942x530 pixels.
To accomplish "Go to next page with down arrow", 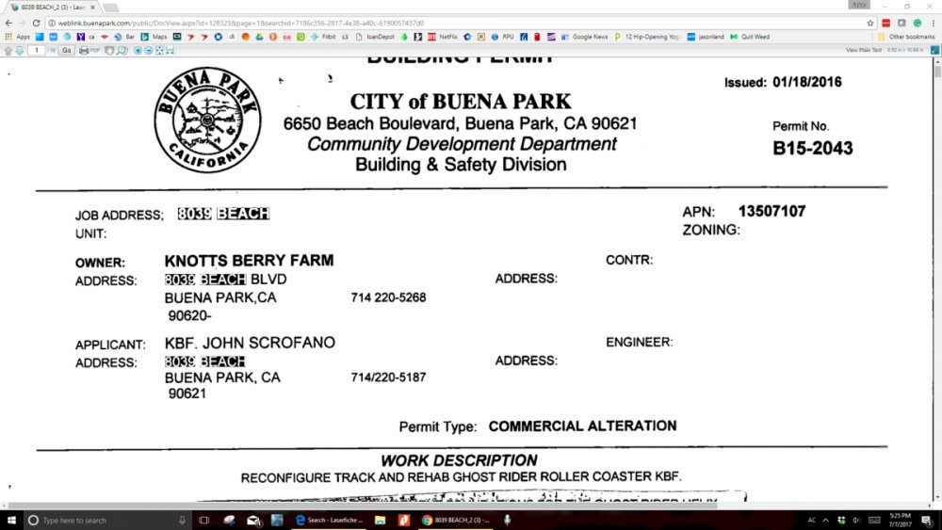I will pos(20,50).
